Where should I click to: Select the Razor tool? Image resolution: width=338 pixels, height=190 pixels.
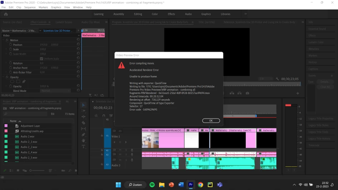(83, 122)
